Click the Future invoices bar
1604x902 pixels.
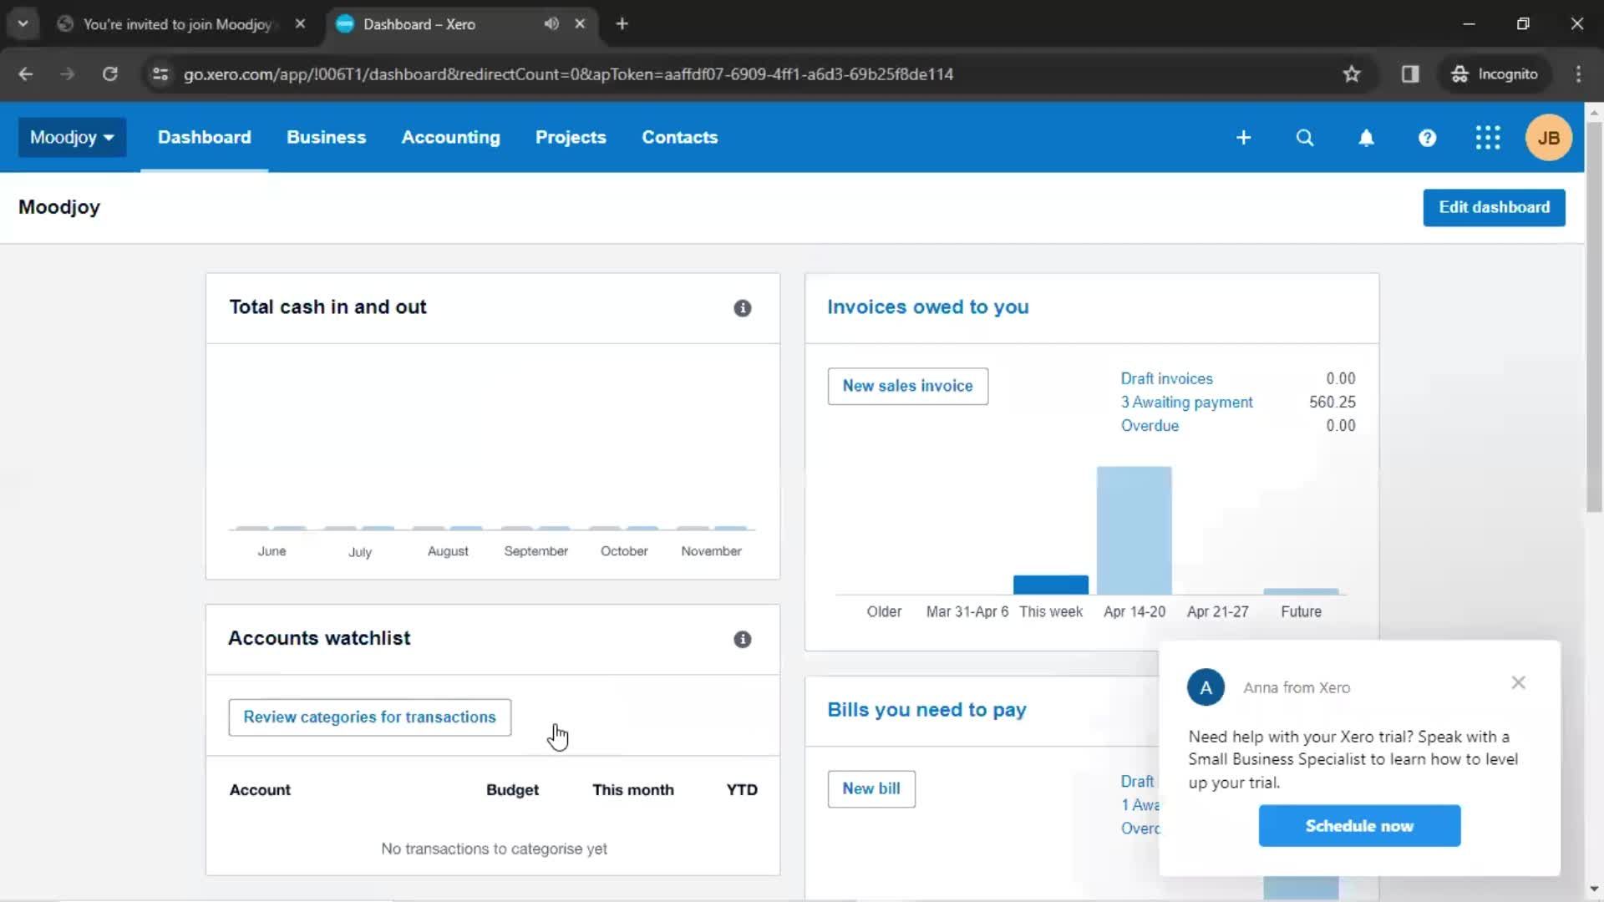(x=1301, y=591)
